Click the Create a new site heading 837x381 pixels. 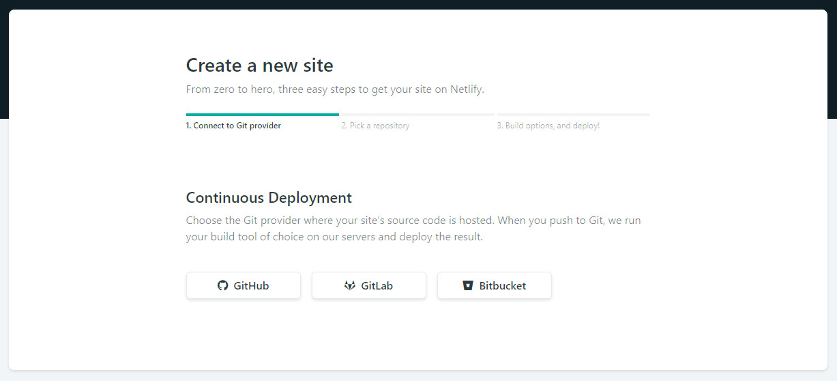tap(259, 66)
